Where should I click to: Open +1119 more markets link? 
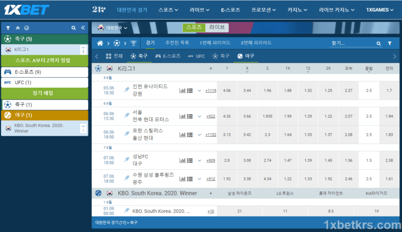pyautogui.click(x=211, y=91)
